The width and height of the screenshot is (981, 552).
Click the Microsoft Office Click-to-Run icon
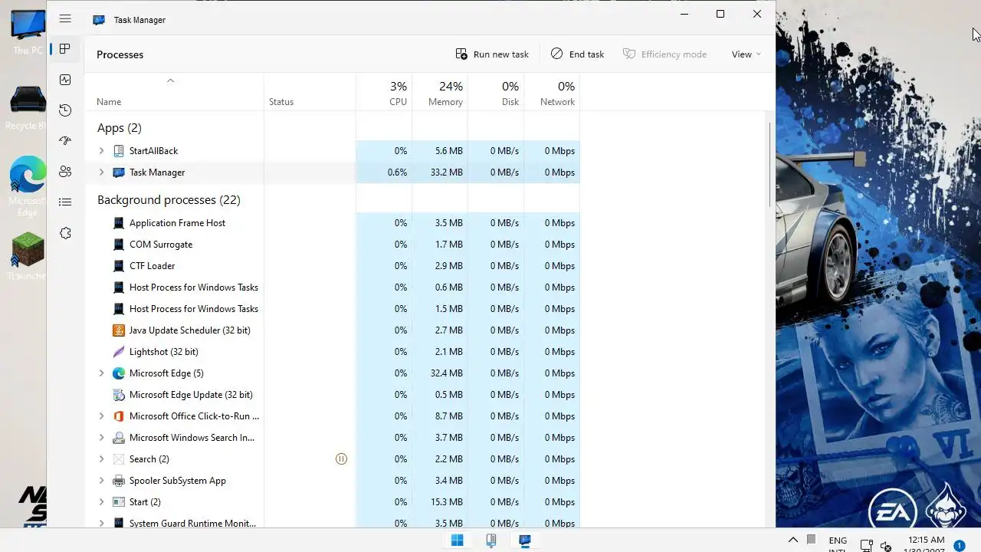[119, 416]
